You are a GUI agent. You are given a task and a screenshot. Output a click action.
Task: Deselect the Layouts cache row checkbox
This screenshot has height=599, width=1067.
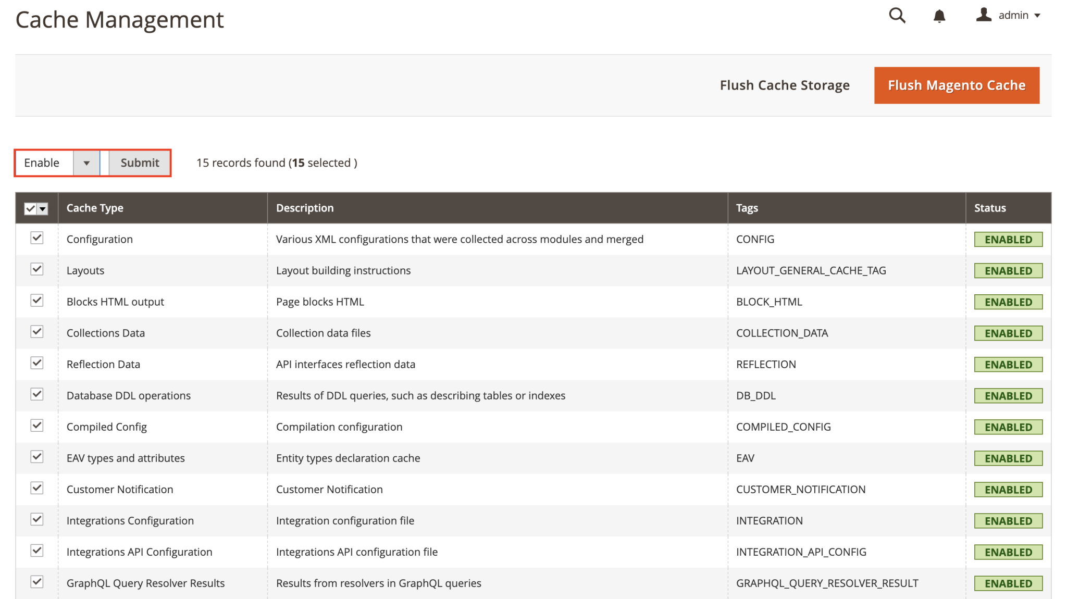point(36,269)
